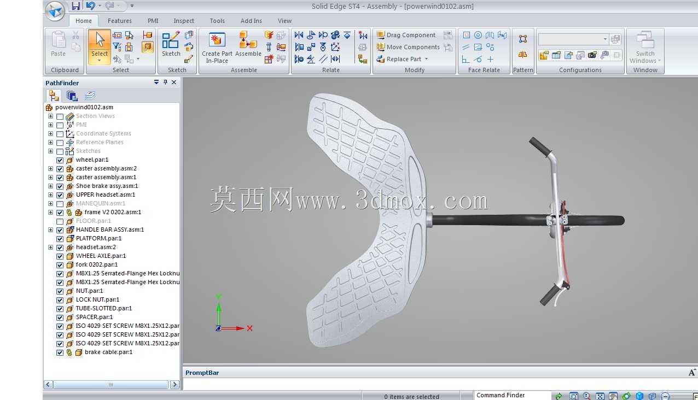698x400 pixels.
Task: Switch to the Features ribbon tab
Action: click(x=119, y=21)
